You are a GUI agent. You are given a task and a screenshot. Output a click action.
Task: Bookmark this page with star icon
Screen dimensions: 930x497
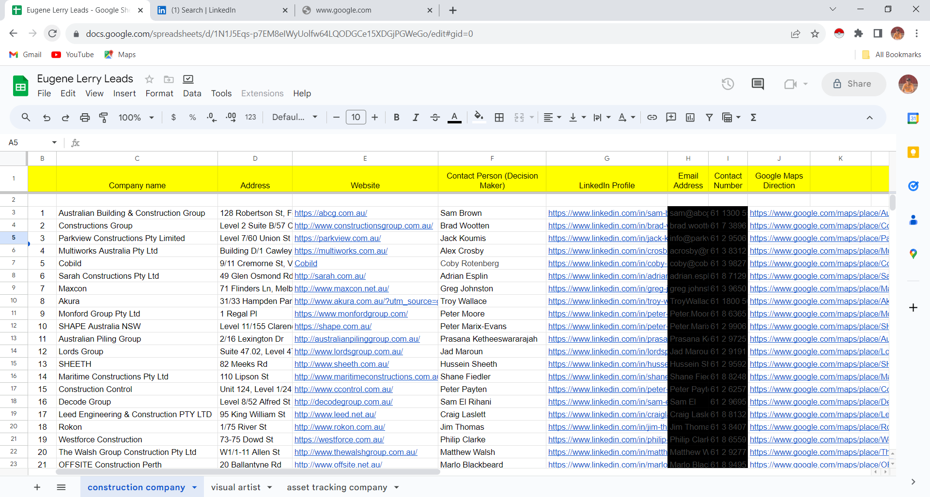tap(815, 34)
